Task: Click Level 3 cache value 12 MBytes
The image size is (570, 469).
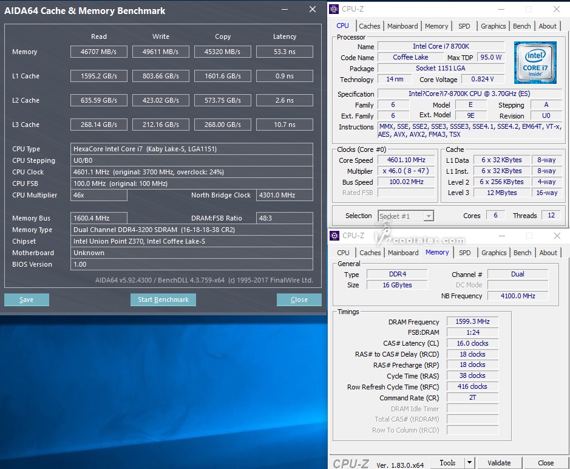Action: pos(501,193)
